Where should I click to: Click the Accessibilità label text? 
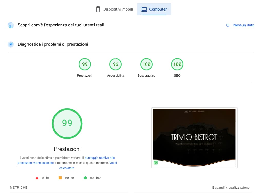click(x=116, y=76)
